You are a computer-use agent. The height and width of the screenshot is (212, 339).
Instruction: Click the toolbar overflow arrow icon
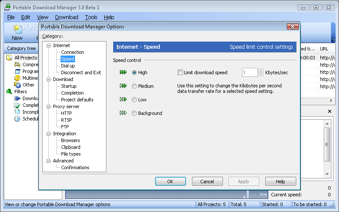(333, 40)
